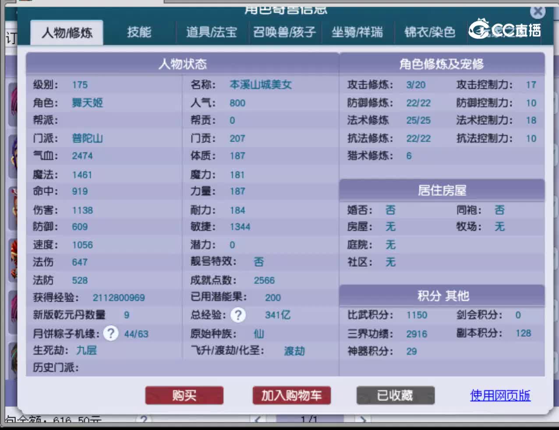559x430 pixels.
Task: Click the 靓号特效 否 indicator
Action: [x=259, y=261]
